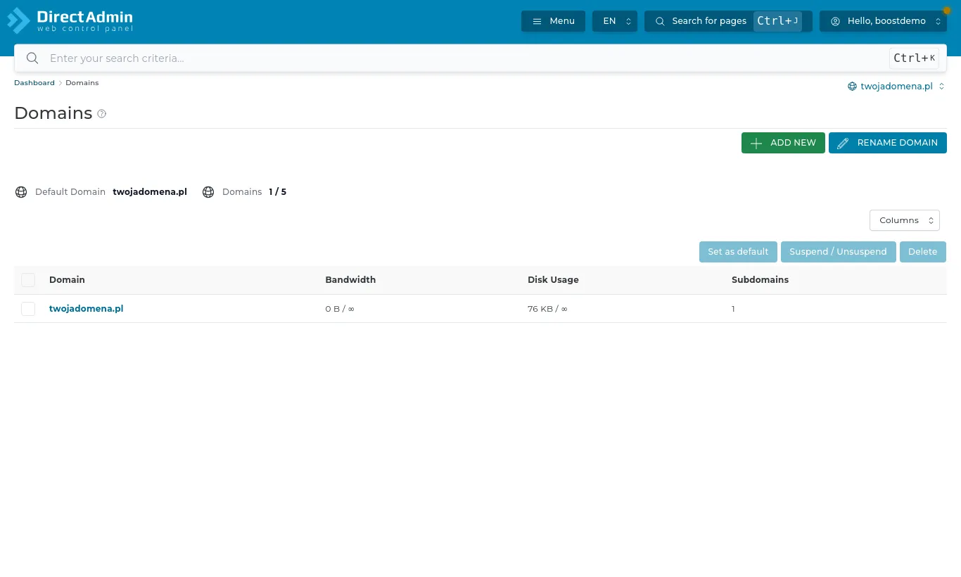Click the Domains help question mark icon

[x=101, y=113]
